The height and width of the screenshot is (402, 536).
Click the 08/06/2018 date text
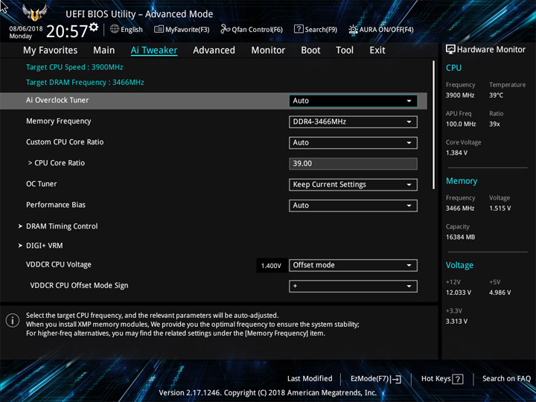coord(26,29)
